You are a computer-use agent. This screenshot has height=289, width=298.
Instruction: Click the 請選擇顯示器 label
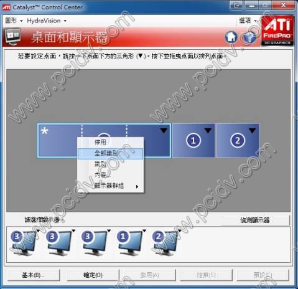coord(44,220)
